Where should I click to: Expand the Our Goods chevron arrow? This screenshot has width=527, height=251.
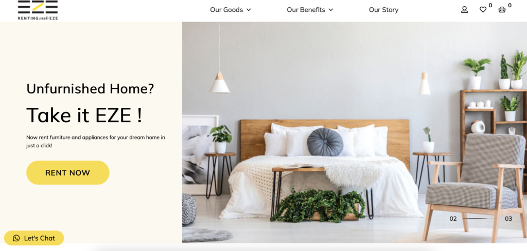(249, 10)
